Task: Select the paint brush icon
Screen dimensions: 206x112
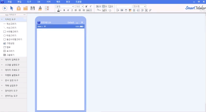Action: pyautogui.click(x=40, y=8)
